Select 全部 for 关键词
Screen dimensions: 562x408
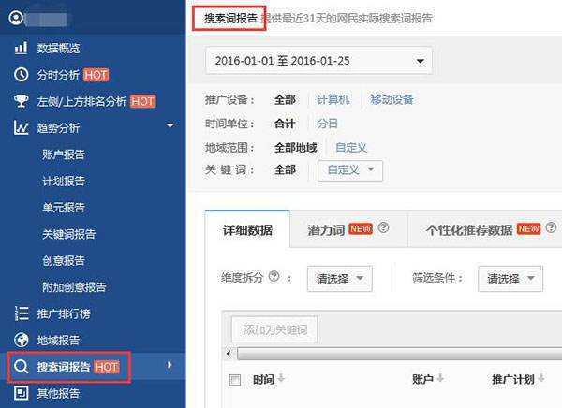[x=285, y=169]
